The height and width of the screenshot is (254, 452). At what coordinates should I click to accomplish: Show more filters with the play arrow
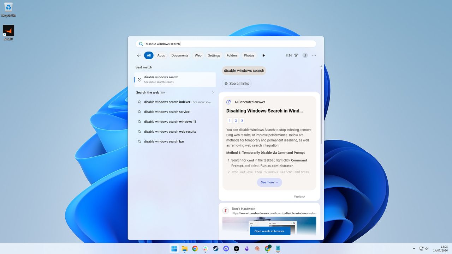point(263,55)
